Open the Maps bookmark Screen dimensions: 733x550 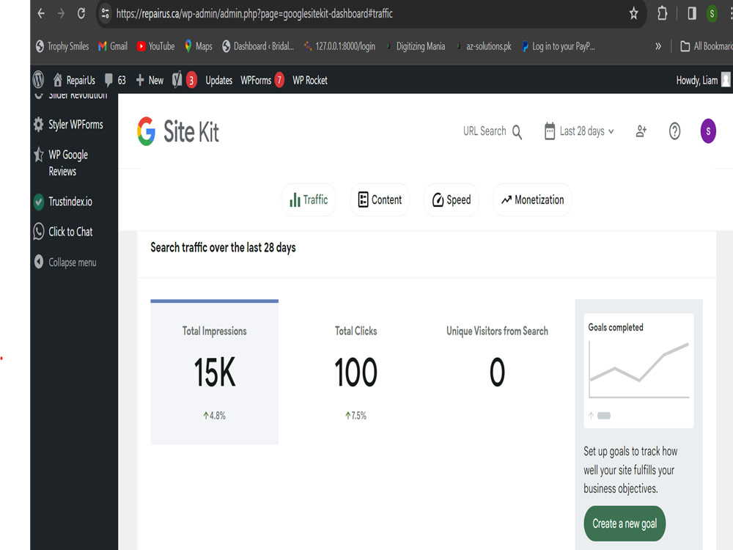[198, 46]
